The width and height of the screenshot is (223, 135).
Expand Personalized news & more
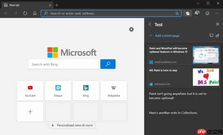[72, 125]
